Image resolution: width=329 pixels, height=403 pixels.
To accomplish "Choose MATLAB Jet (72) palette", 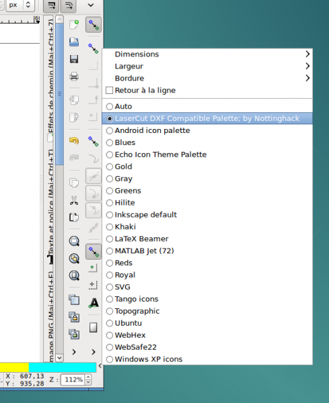I will (207, 251).
